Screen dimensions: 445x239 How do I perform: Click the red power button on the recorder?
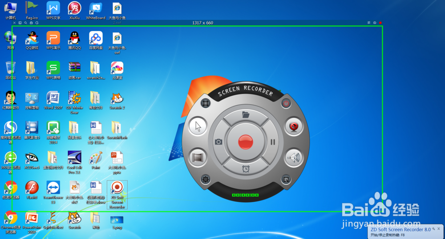pyautogui.click(x=286, y=103)
